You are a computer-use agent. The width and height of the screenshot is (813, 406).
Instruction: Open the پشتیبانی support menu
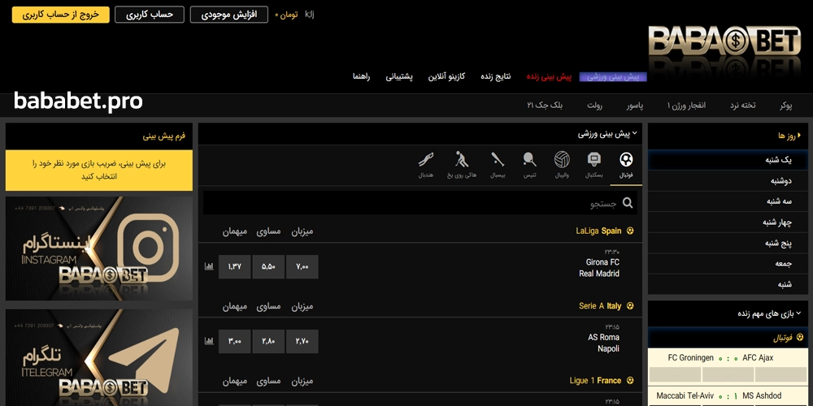click(398, 76)
